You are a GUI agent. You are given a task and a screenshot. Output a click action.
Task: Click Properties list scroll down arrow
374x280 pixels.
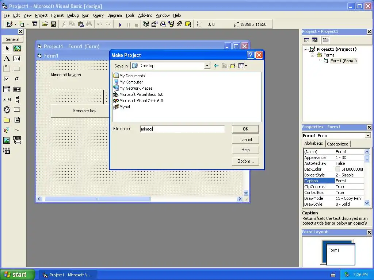(367, 203)
